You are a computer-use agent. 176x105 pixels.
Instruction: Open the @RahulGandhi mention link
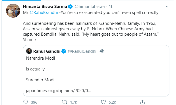(44, 13)
